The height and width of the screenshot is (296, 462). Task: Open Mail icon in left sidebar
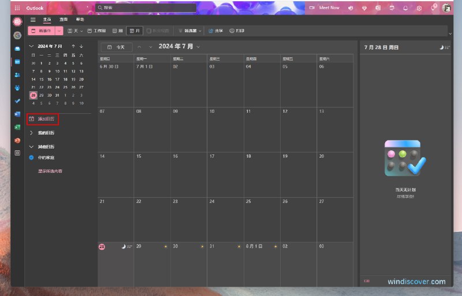click(x=17, y=49)
